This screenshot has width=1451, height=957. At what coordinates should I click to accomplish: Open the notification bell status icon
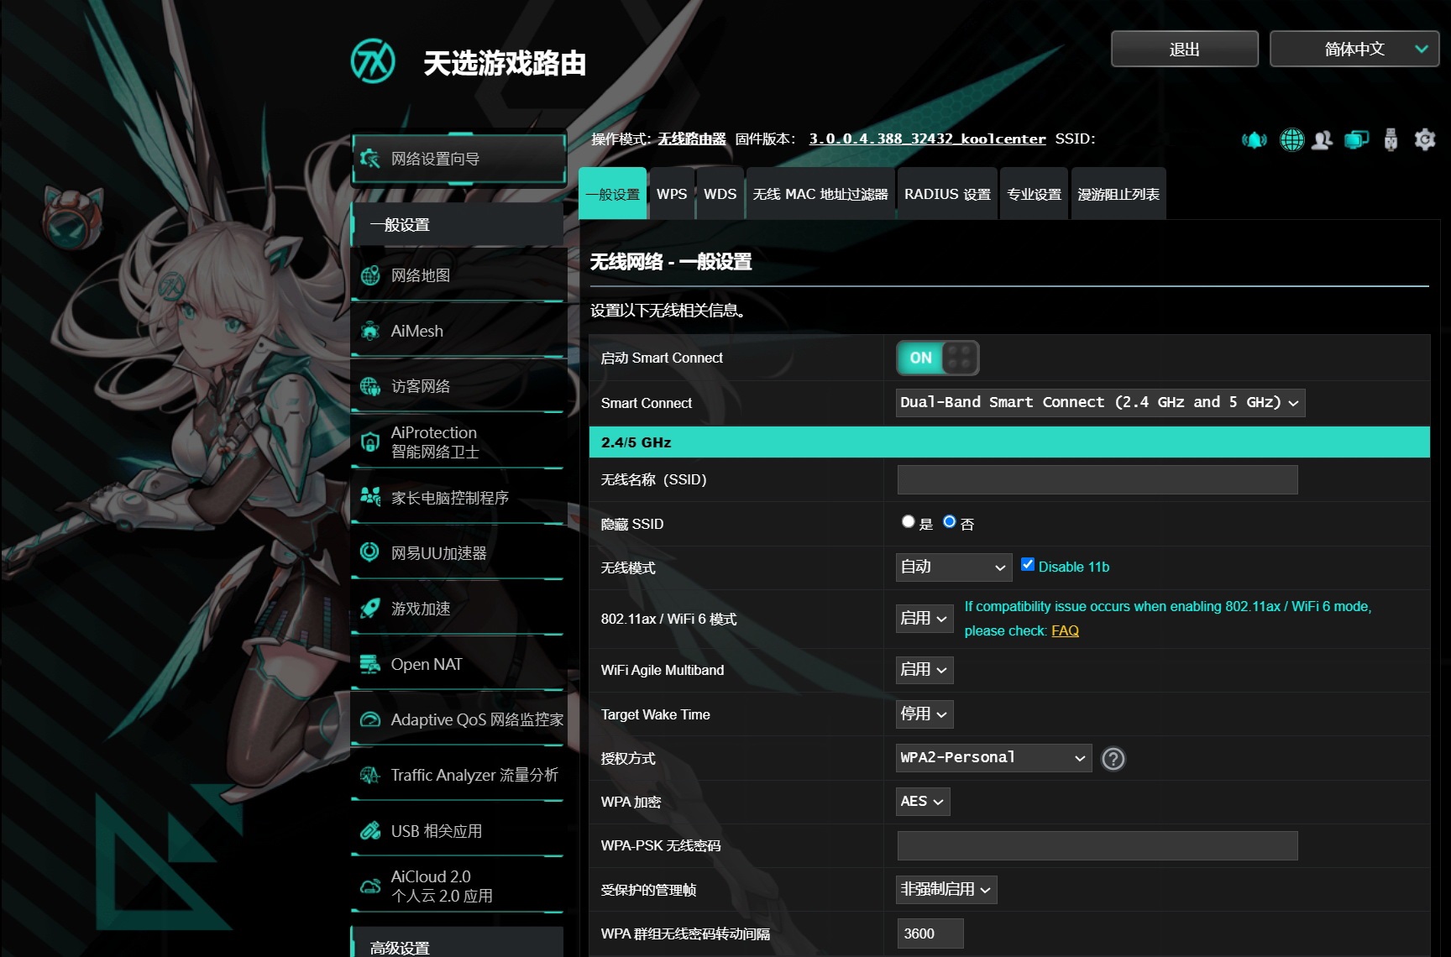tap(1255, 139)
